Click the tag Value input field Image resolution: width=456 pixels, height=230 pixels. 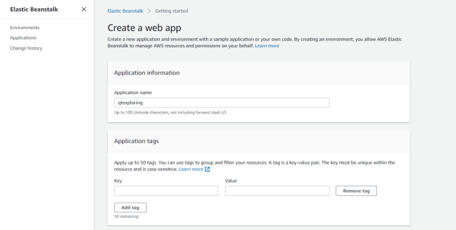pyautogui.click(x=277, y=191)
